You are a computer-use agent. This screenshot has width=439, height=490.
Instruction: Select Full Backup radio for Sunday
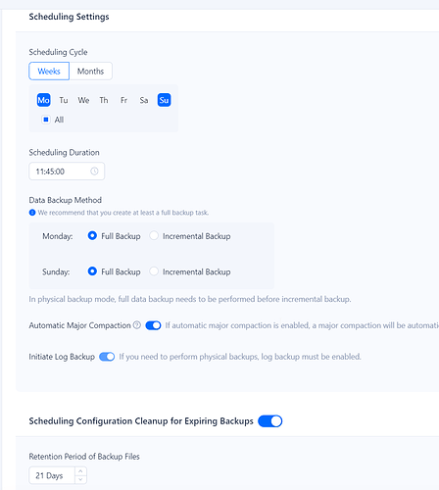[x=92, y=271]
